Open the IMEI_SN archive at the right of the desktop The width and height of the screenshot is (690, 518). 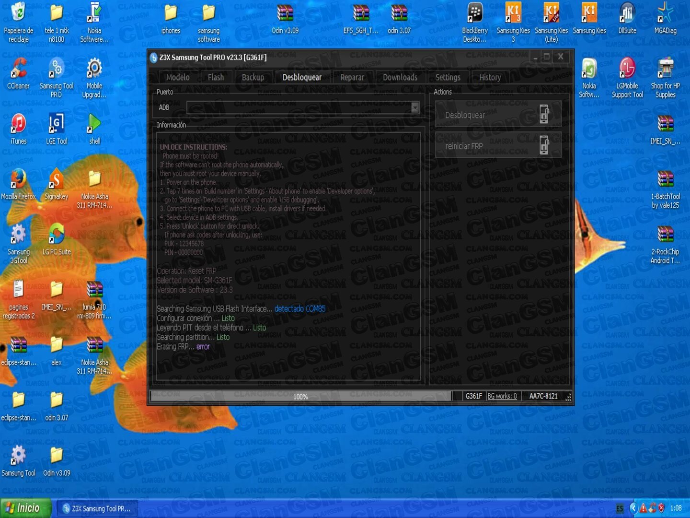666,129
